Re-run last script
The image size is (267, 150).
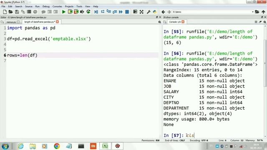coord(88,12)
